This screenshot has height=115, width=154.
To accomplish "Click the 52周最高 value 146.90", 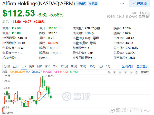I will 22,38.
